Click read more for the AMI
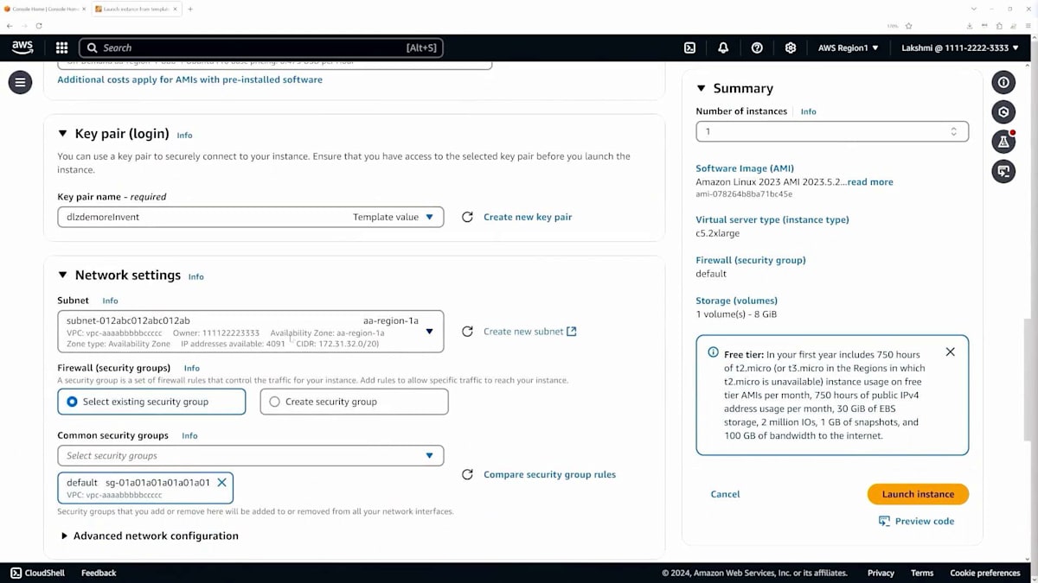This screenshot has width=1038, height=583. pyautogui.click(x=870, y=182)
